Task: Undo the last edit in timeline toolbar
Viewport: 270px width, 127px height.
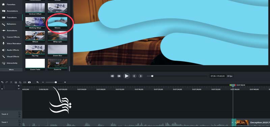Action: pyautogui.click(x=2, y=82)
